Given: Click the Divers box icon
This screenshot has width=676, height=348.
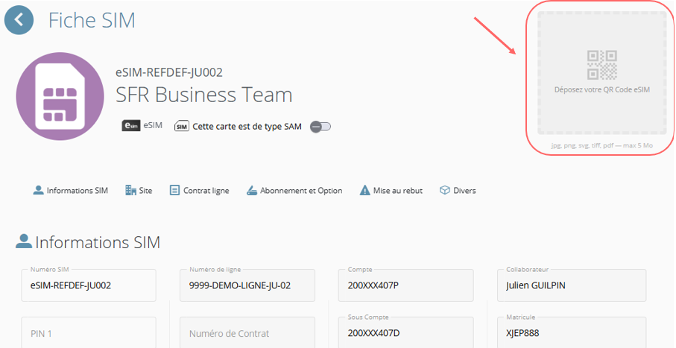Looking at the screenshot, I should (x=444, y=190).
